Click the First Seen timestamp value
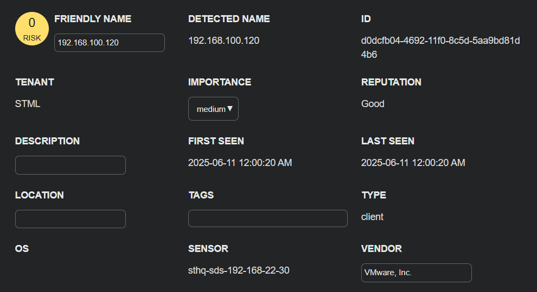Viewport: 537px width, 292px height. (x=240, y=163)
